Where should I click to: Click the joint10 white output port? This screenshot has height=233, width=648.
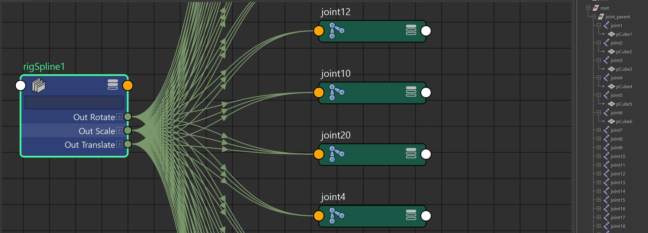[x=426, y=93]
